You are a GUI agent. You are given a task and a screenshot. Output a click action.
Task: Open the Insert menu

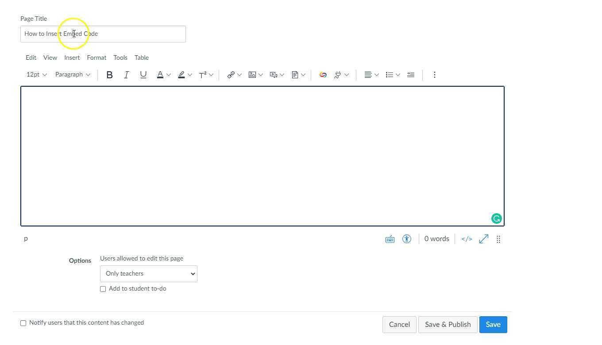click(72, 57)
